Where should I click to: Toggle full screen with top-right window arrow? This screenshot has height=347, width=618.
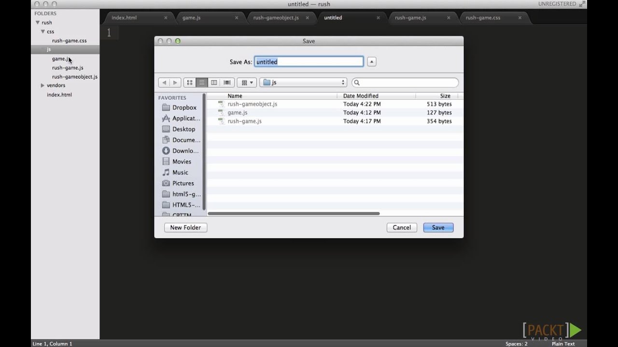coord(582,4)
